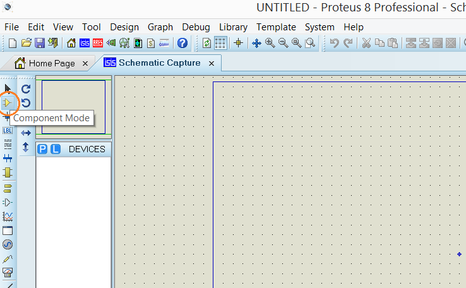Zoom to area with dotted magnifier icon
The image size is (466, 288).
[x=310, y=43]
